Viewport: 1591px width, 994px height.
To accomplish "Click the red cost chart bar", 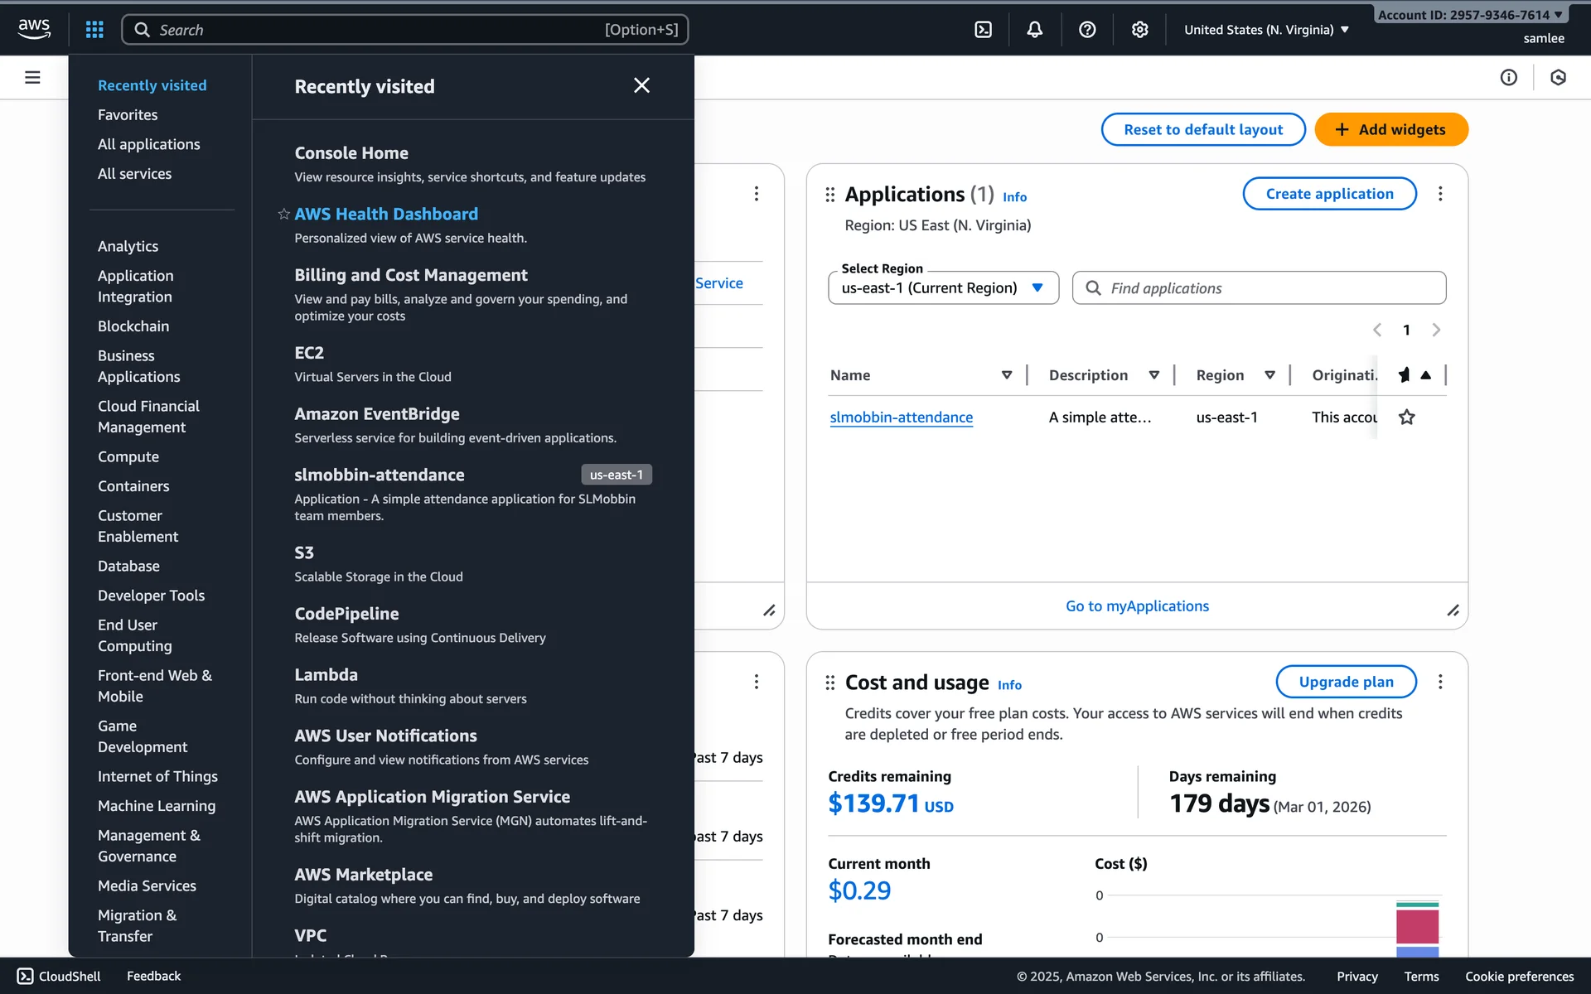I will point(1417,925).
